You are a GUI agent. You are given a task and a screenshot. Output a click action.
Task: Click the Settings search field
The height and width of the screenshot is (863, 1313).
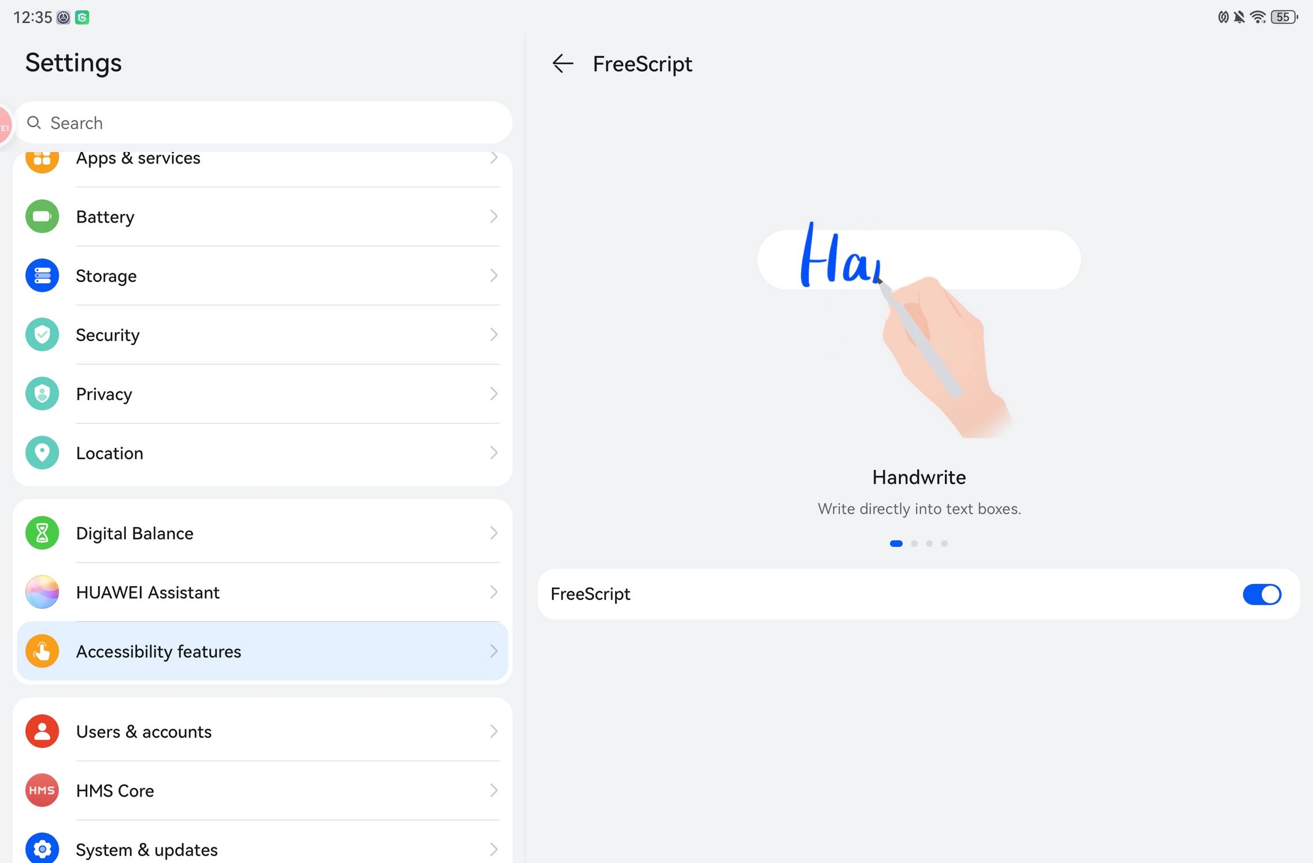point(263,123)
